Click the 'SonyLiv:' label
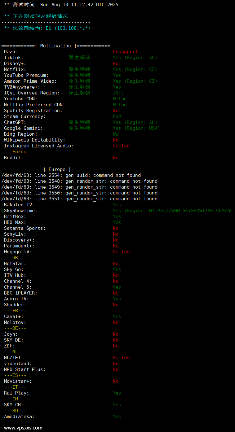 (15, 234)
